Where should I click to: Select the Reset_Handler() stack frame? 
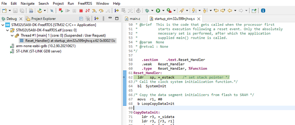click(x=67, y=41)
